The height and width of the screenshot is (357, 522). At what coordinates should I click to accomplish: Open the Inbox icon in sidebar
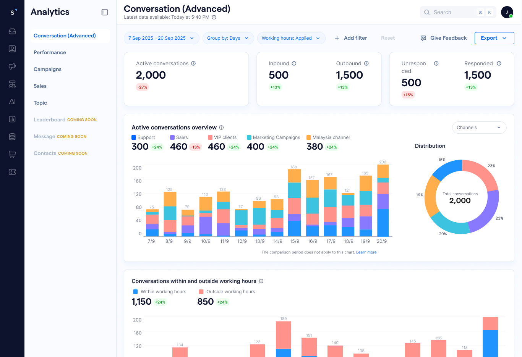pos(12,31)
